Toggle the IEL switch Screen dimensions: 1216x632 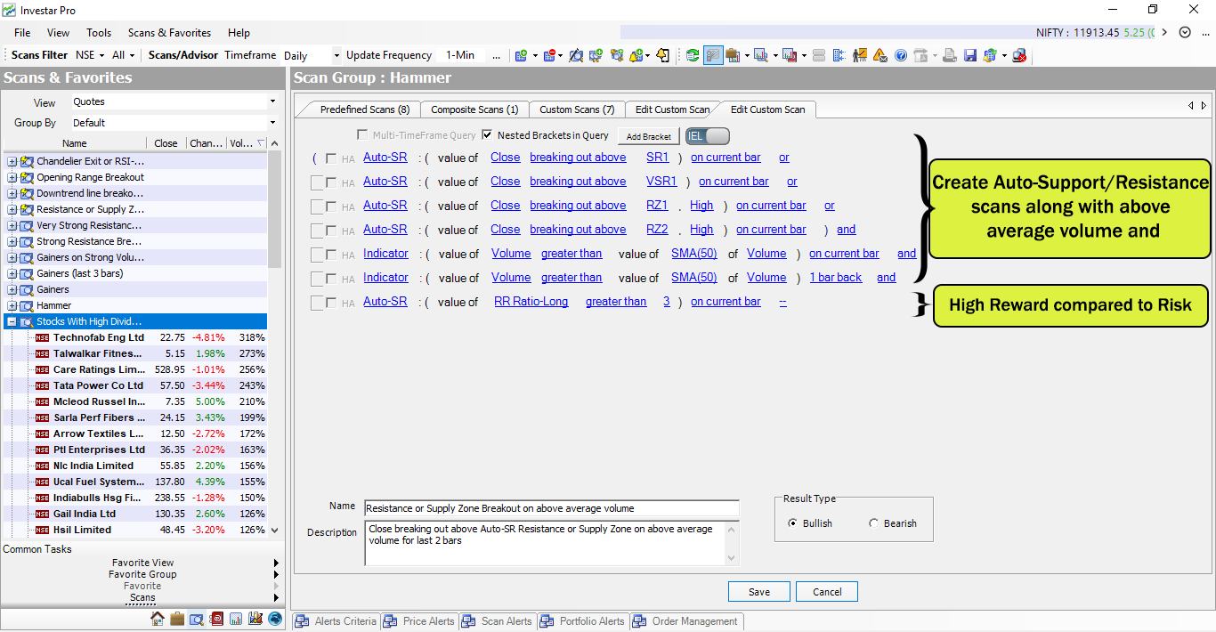708,136
